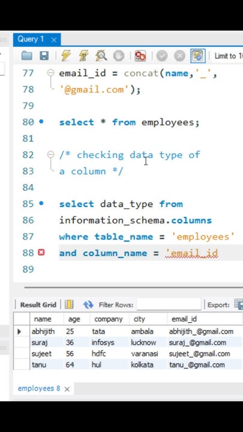Click the statement marker dot on line 85
The image size is (243, 432).
41,203
